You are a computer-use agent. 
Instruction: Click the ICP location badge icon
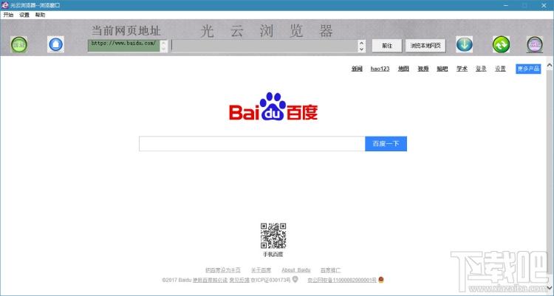click(x=295, y=280)
